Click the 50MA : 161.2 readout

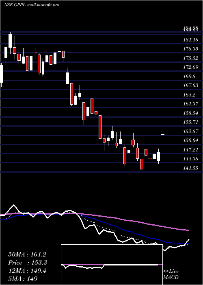pos(27,254)
